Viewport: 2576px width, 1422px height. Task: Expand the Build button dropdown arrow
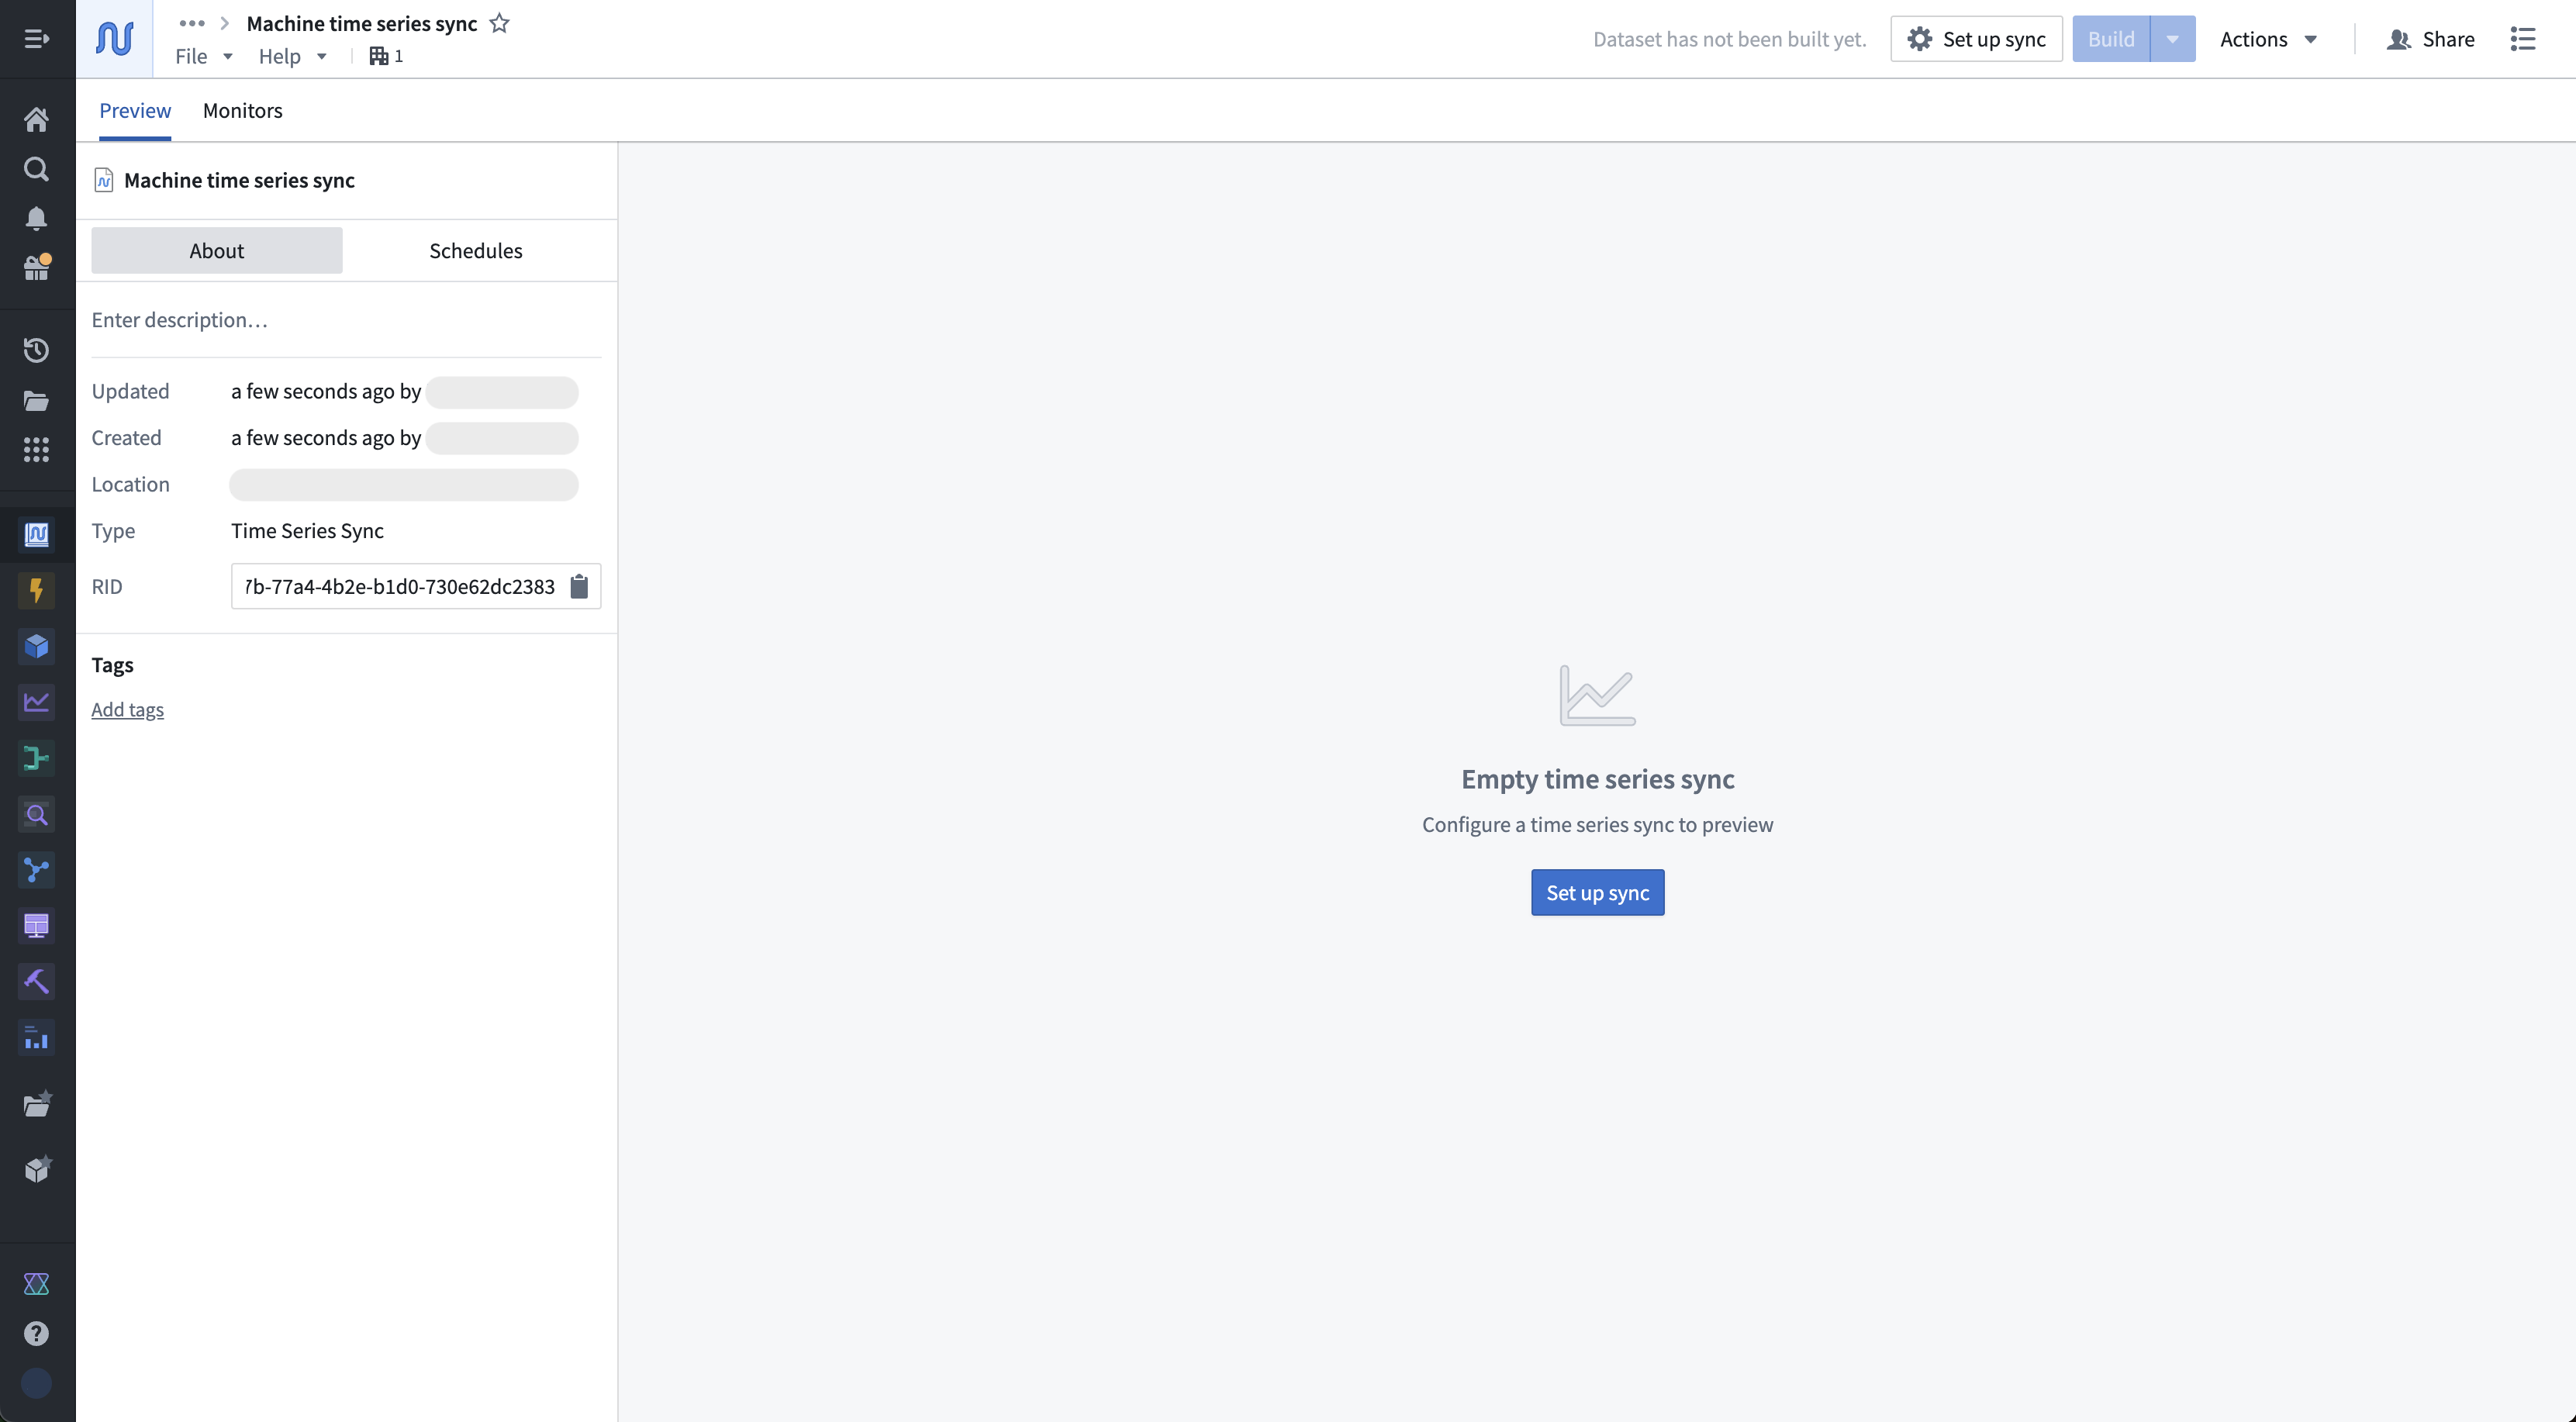point(2172,38)
